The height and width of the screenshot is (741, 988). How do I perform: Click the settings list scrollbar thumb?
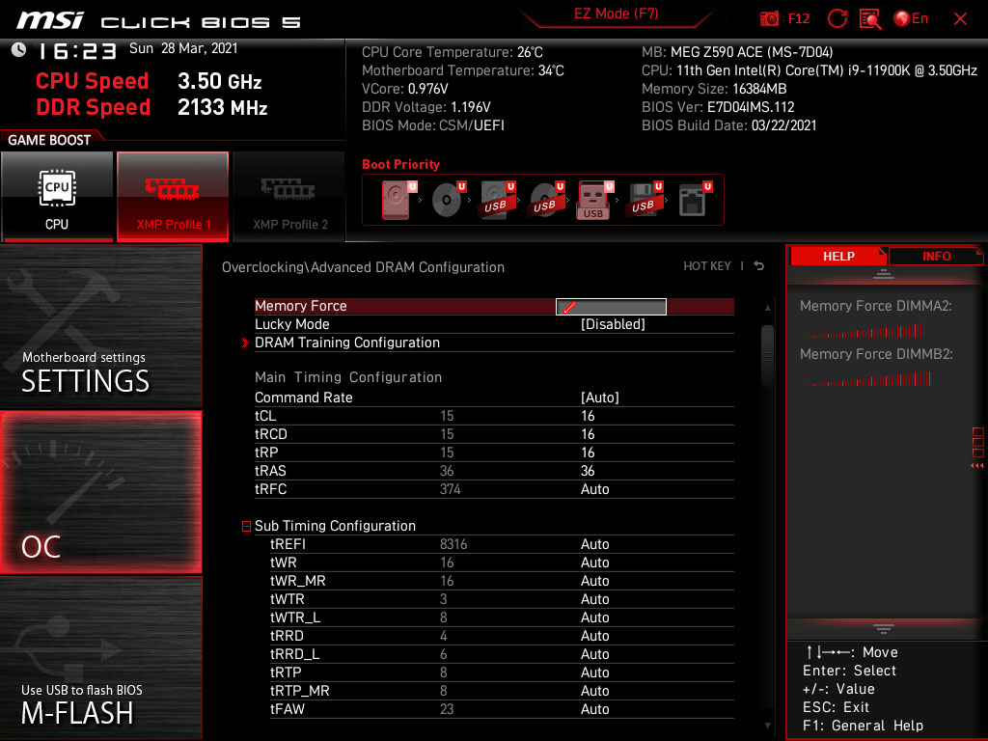click(x=767, y=356)
